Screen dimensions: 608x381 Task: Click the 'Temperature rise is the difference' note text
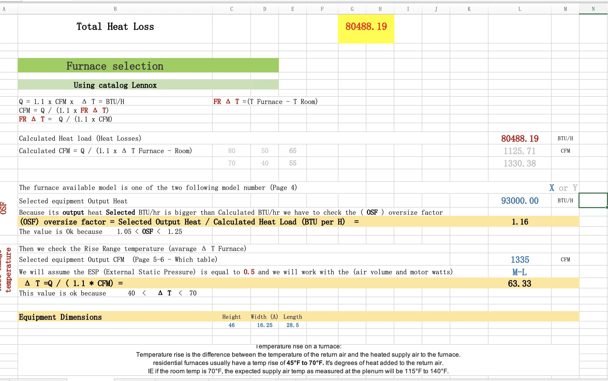(x=298, y=355)
